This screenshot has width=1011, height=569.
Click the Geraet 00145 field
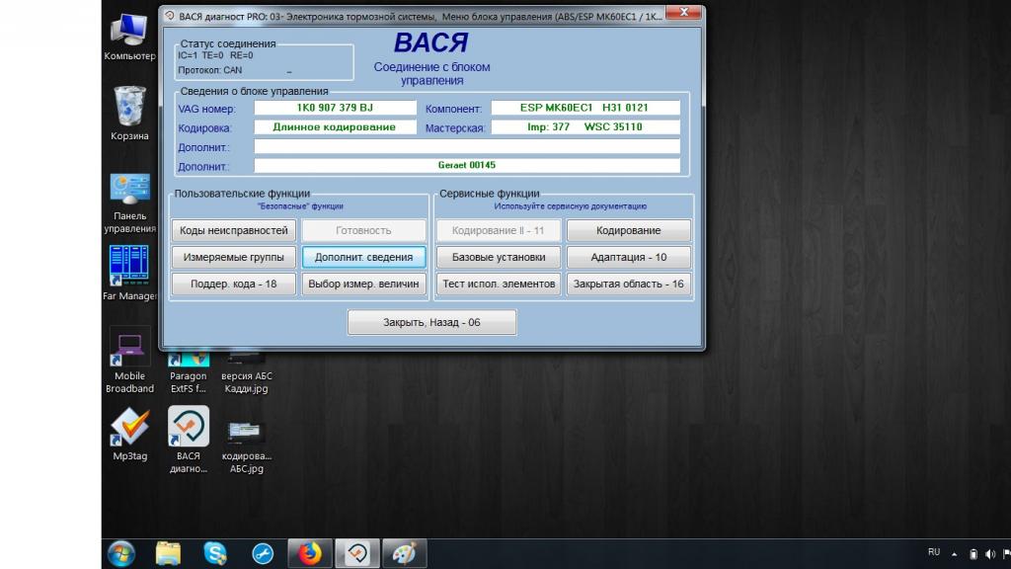coord(467,166)
